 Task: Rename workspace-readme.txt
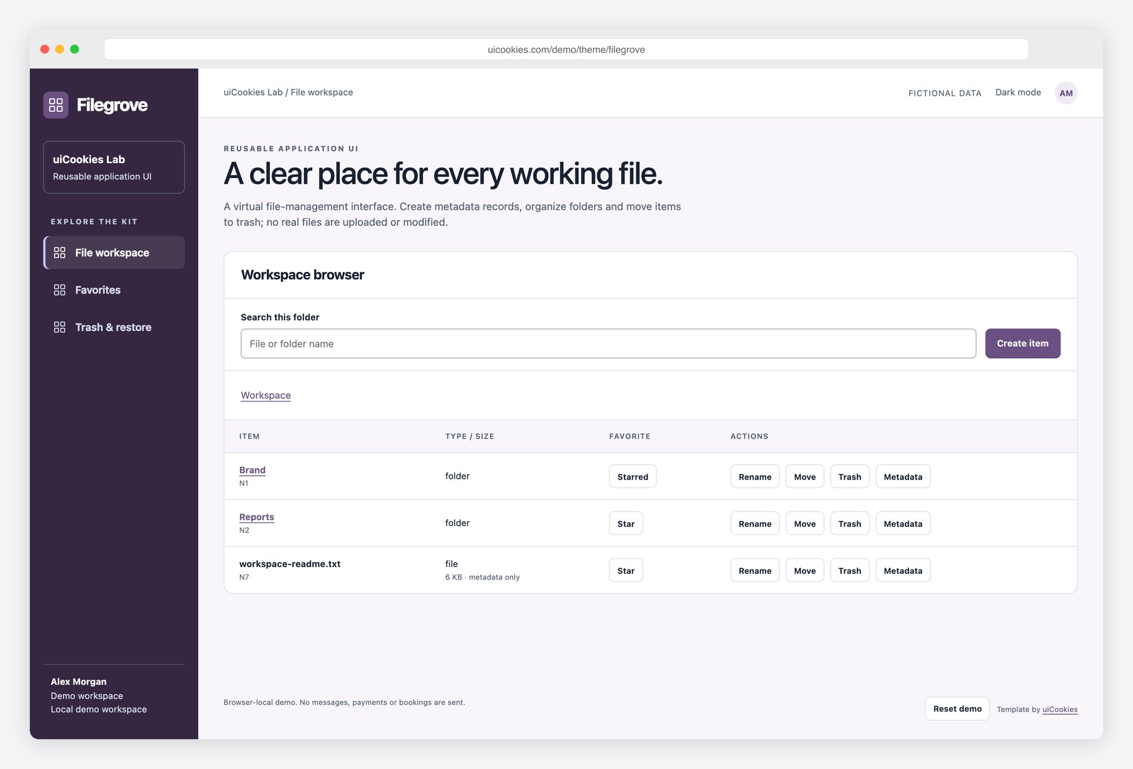(755, 570)
